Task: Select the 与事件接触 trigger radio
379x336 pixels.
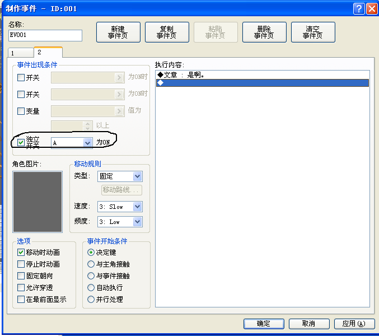Action: (x=91, y=276)
